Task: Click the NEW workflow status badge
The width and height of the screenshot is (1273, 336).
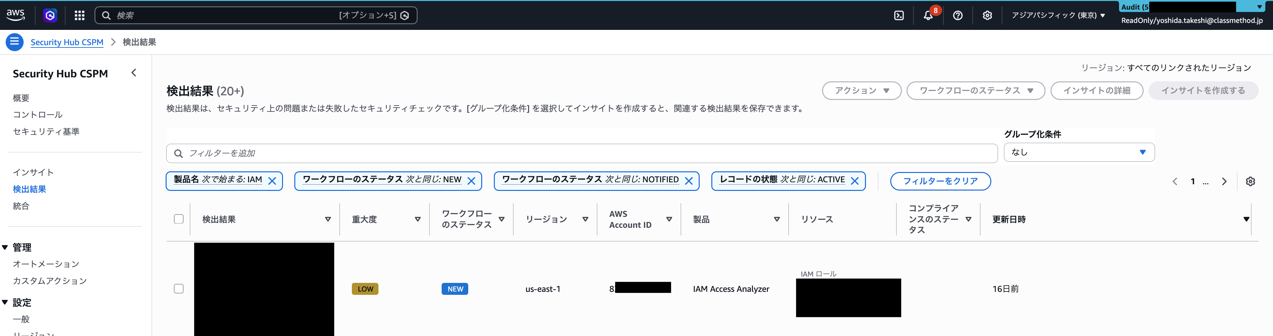Action: point(455,289)
